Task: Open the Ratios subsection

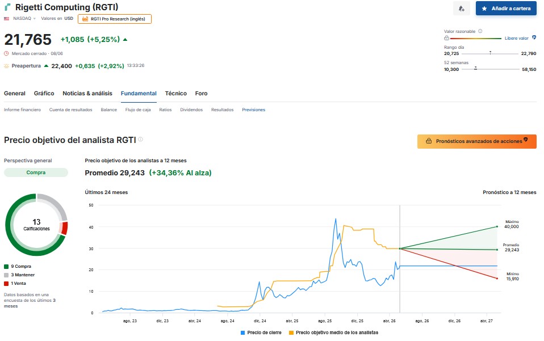Action: click(165, 110)
